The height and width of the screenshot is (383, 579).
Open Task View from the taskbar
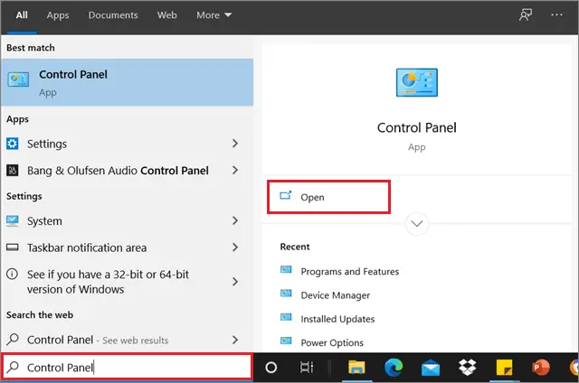(x=307, y=368)
